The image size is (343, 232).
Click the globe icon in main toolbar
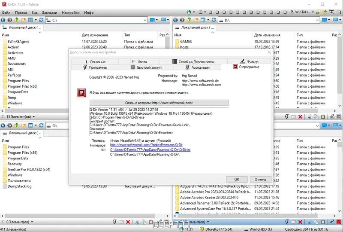tap(189, 12)
